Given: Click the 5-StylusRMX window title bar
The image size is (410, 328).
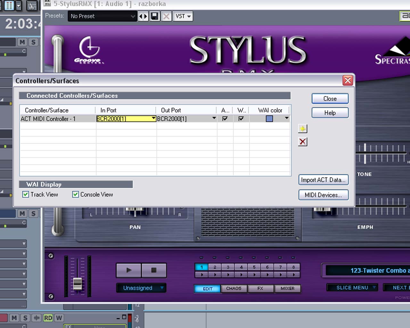Looking at the screenshot, I should [226, 4].
